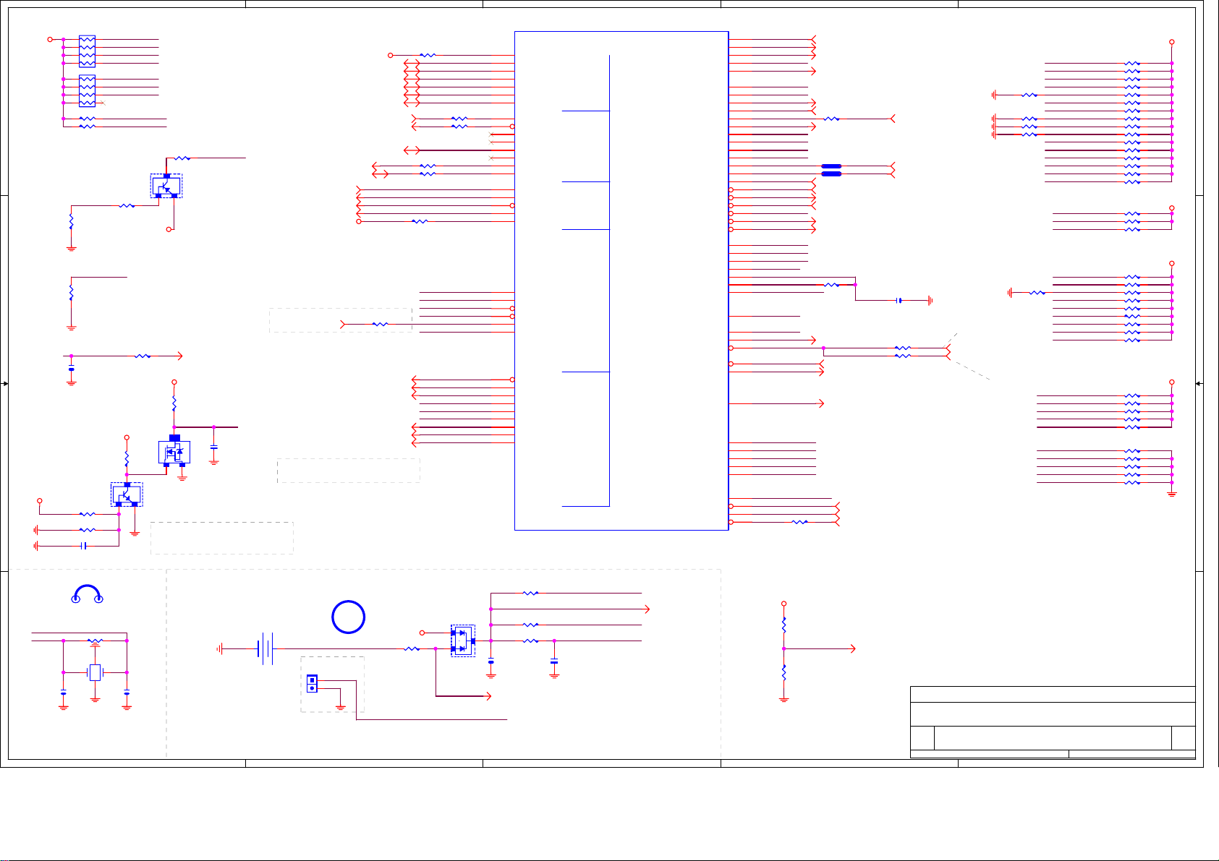Select the resistor on the IC's topmost left pin
1219x861 pixels.
pyautogui.click(x=428, y=55)
